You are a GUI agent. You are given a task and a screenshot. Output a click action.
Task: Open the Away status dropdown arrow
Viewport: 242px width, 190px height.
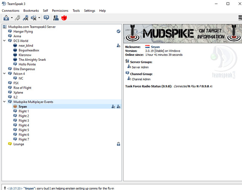(x=12, y=18)
